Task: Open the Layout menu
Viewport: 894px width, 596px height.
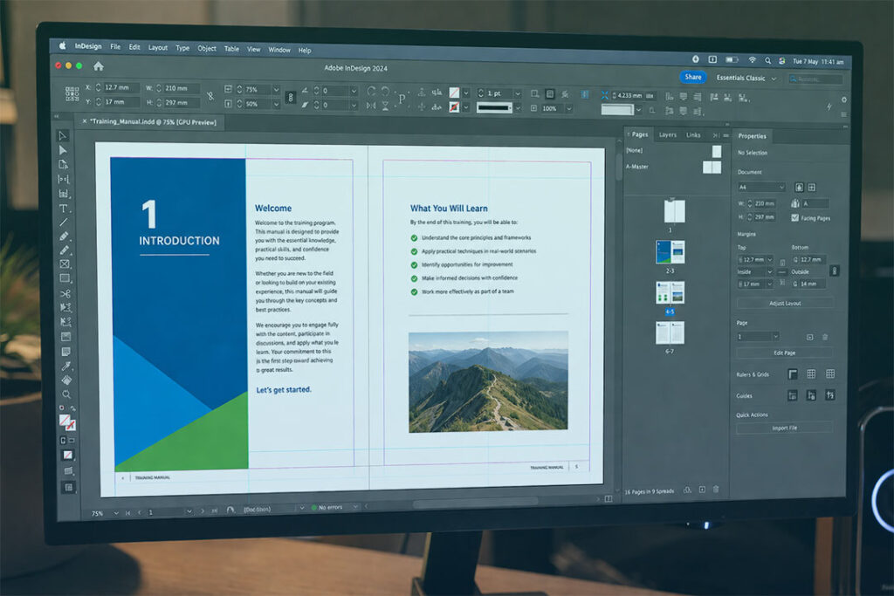Action: [x=158, y=48]
